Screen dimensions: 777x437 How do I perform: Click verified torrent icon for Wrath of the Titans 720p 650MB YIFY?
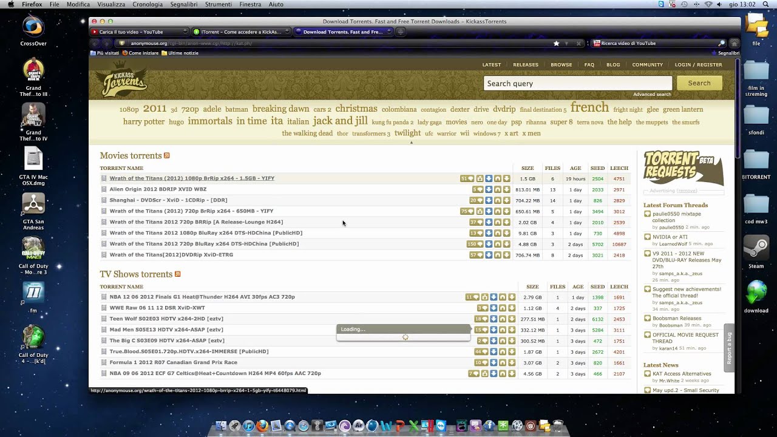click(x=480, y=211)
